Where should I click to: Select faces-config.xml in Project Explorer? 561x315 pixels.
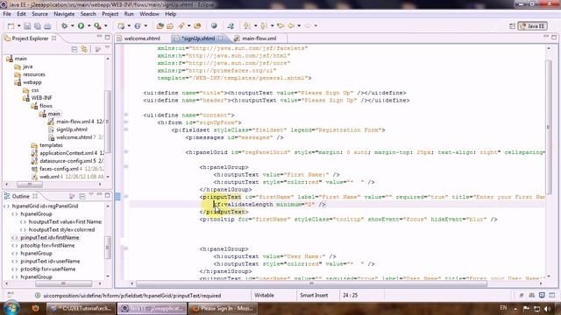point(59,169)
